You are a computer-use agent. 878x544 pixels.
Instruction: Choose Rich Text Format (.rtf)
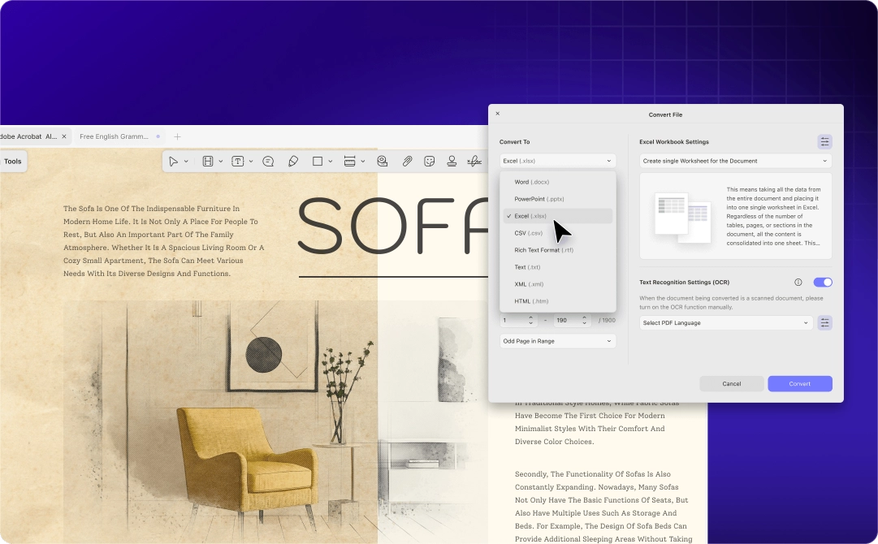point(558,250)
